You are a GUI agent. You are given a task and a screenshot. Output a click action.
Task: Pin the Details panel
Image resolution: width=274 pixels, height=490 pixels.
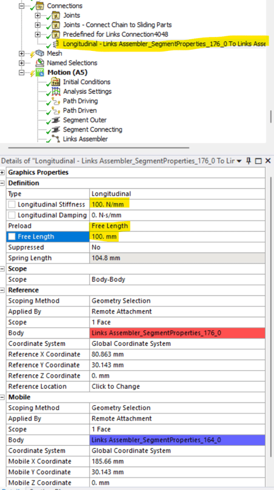click(x=249, y=161)
